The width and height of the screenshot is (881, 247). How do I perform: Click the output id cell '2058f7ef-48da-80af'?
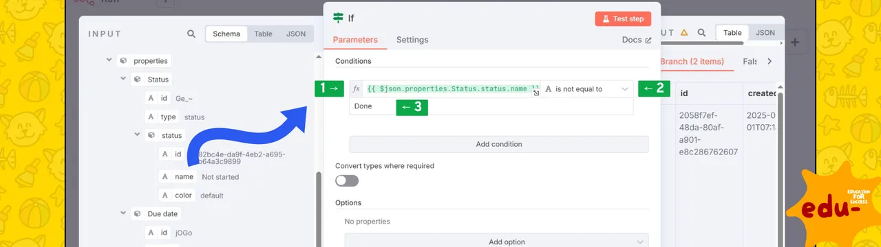(708, 134)
